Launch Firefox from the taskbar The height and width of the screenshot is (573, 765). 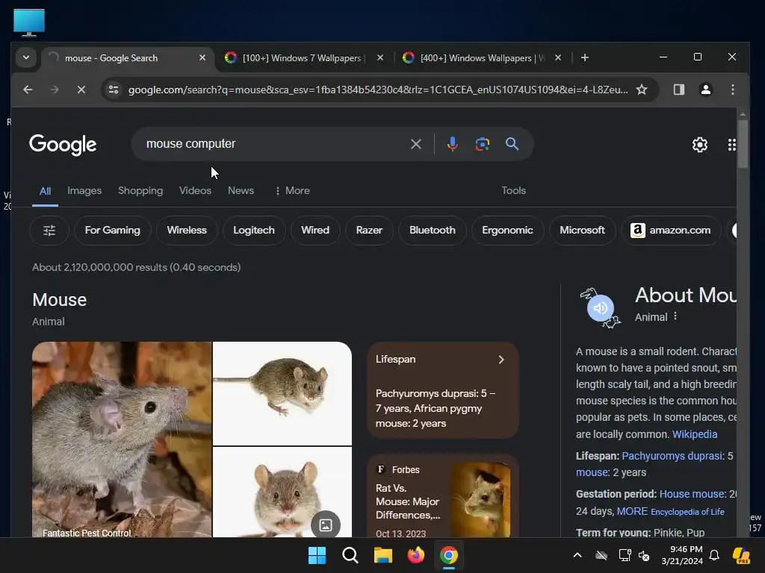(x=415, y=555)
